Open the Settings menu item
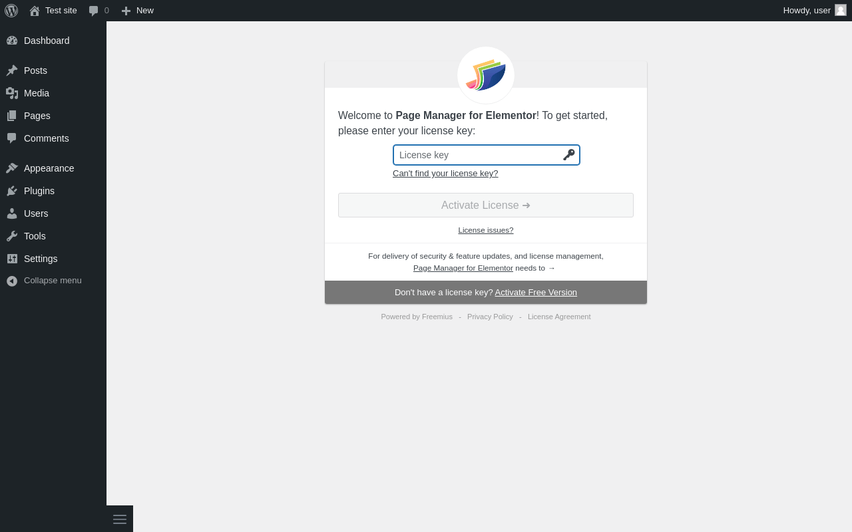 click(x=53, y=259)
